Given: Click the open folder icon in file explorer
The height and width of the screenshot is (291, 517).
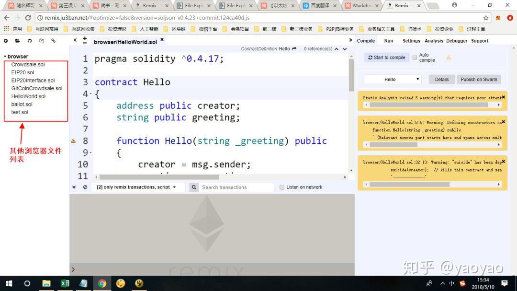Looking at the screenshot, I should [x=18, y=41].
